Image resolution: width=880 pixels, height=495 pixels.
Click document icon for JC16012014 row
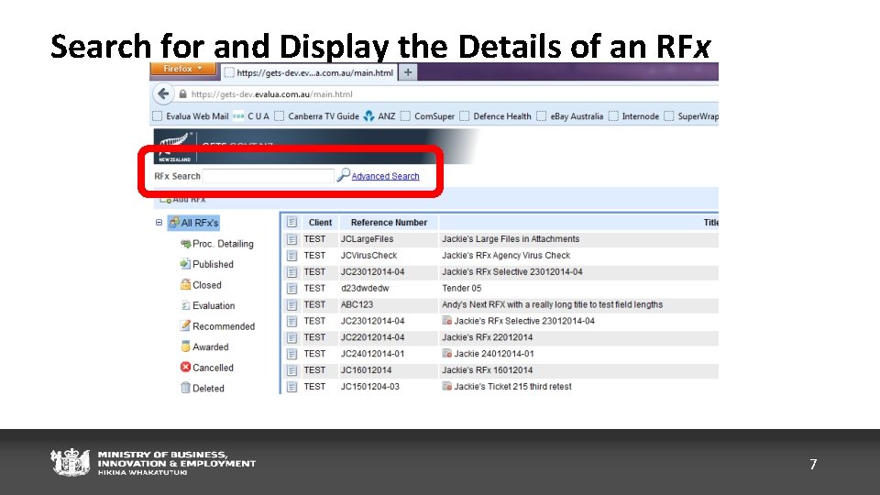point(291,370)
